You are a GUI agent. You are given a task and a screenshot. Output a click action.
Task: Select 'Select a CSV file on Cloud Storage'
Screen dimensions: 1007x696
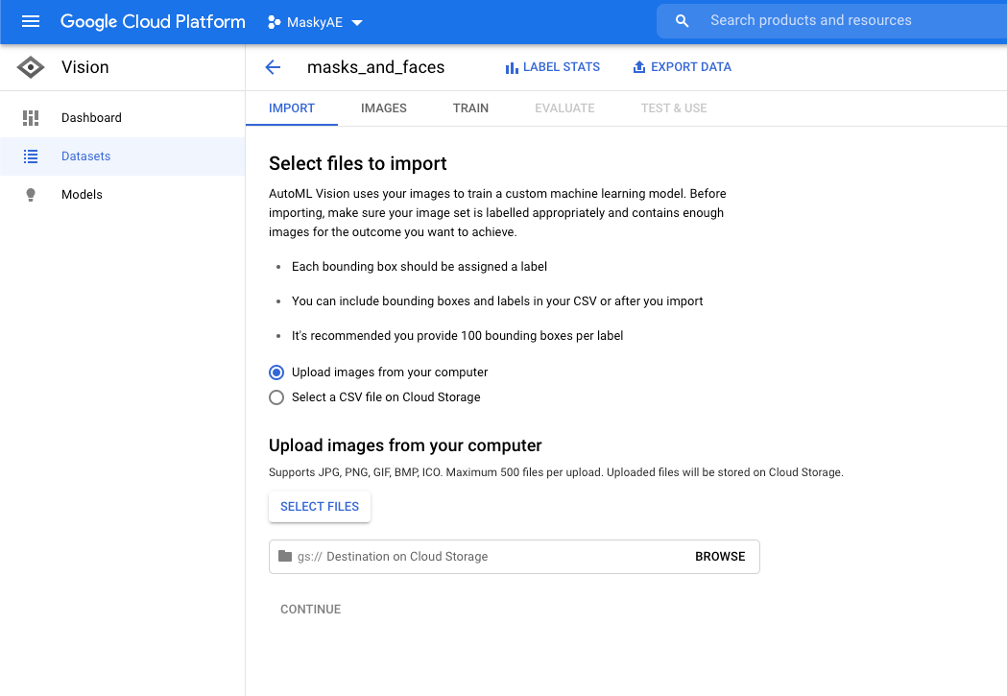coord(276,397)
